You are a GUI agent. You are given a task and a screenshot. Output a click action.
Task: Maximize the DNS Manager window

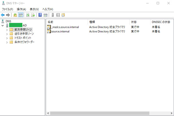pos(158,3)
